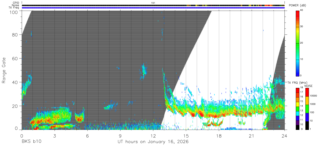320x147 pixels.
Task: Click the POWER (dB) colorbar title
Action: [297, 5]
